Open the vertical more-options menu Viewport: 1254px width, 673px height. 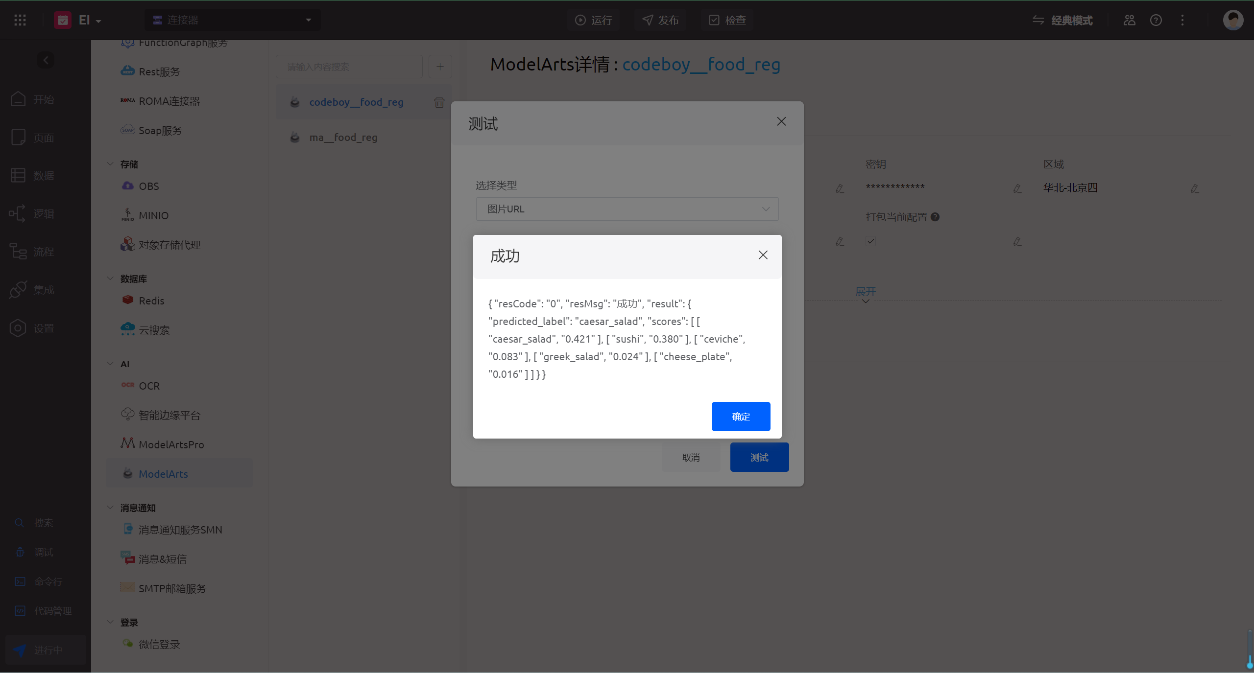[1182, 20]
